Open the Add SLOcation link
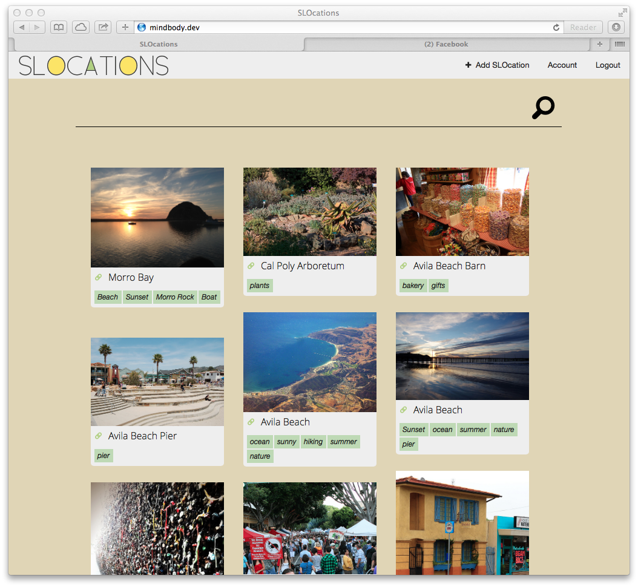This screenshot has height=587, width=638. [x=497, y=65]
